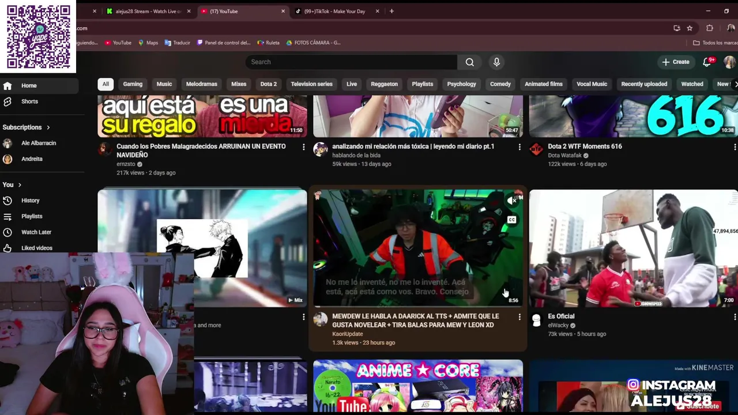Open the anime Mix thumbnail

[202, 248]
